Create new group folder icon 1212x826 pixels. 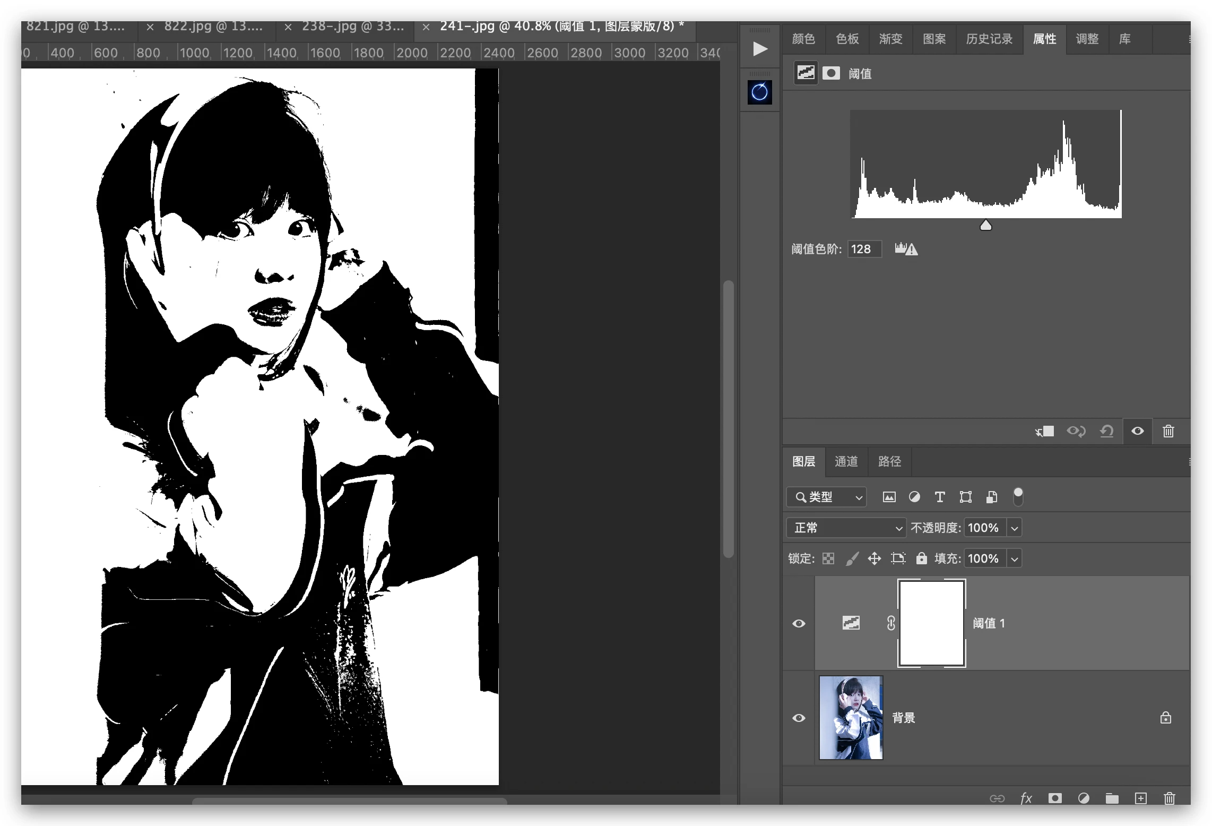click(x=1112, y=798)
